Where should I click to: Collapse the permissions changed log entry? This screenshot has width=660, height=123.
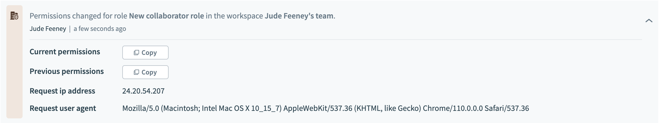[649, 21]
